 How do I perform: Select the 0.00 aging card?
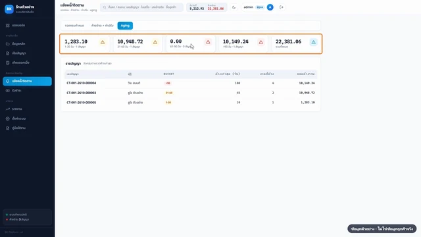coord(190,44)
